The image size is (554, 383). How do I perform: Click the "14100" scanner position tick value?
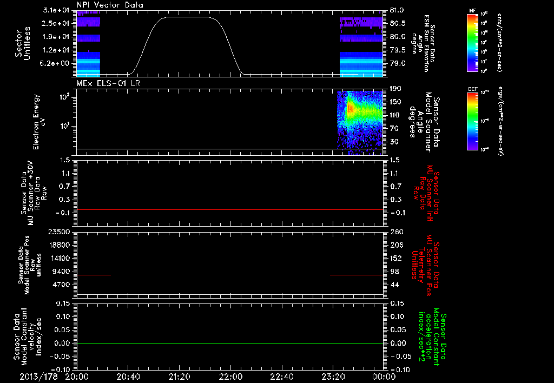[x=58, y=258]
